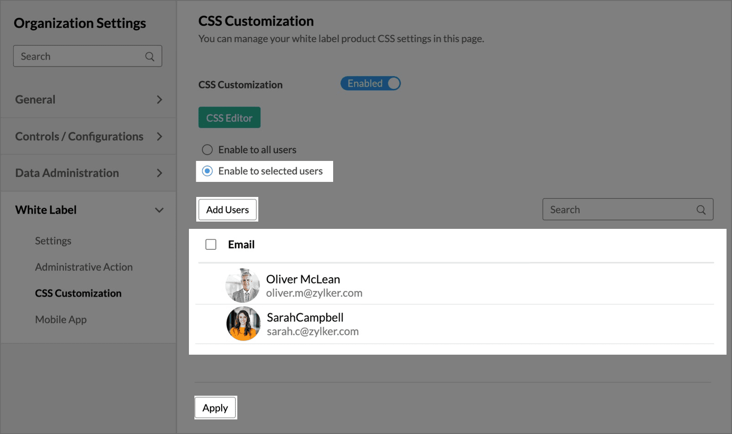
Task: Expand the General settings section
Action: (159, 99)
